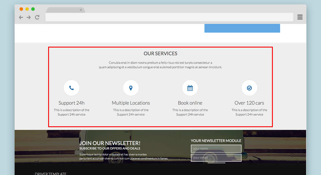Click the Book online service title
The width and height of the screenshot is (321, 175).
click(190, 103)
